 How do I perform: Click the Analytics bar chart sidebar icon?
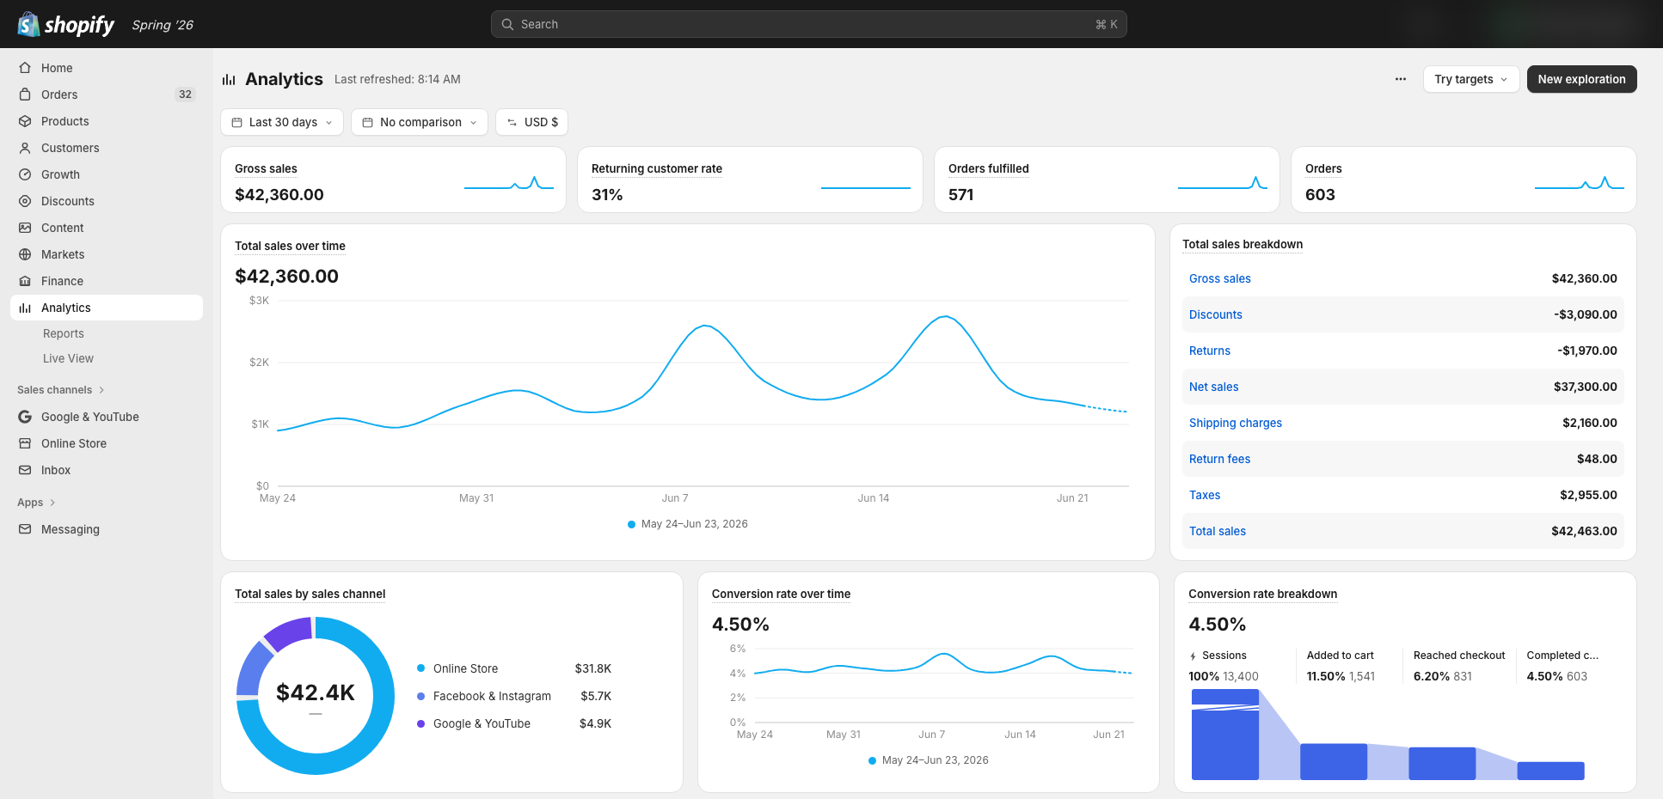click(25, 308)
